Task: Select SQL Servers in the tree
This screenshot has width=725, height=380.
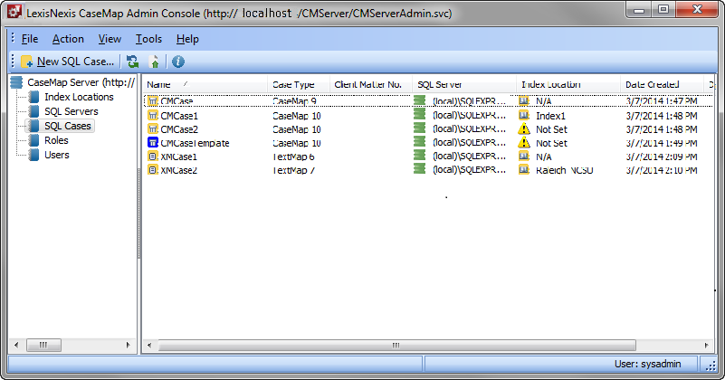Action: (72, 111)
